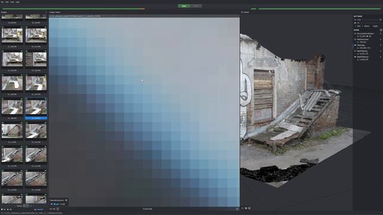Click third icon at 3D Viewer bottom-left

pyautogui.click(x=249, y=208)
